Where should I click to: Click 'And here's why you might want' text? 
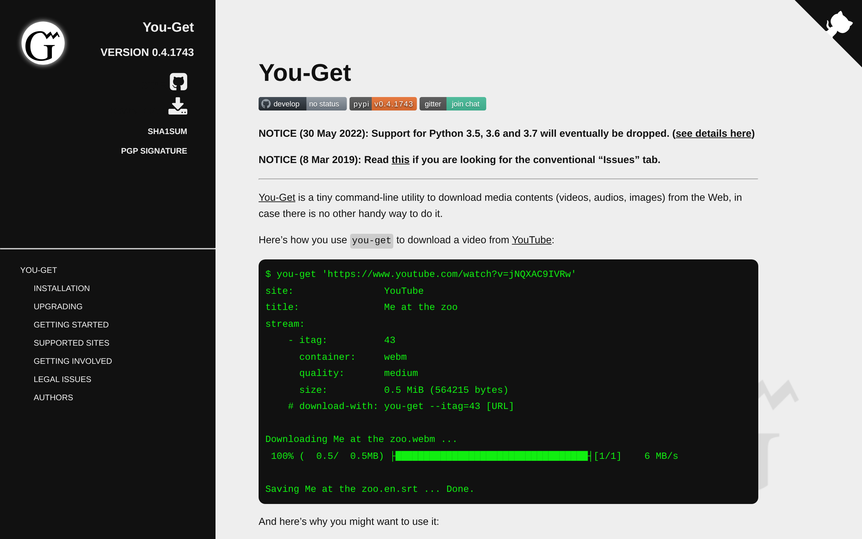[x=349, y=521]
